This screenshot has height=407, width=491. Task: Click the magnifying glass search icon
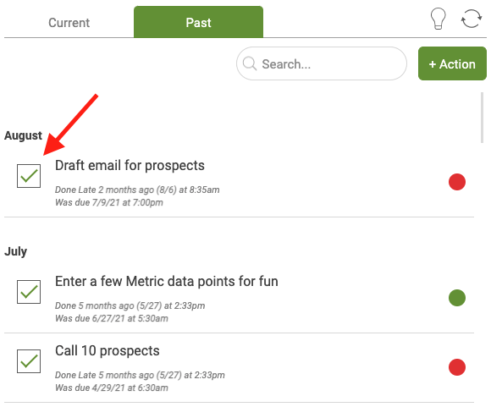point(250,63)
